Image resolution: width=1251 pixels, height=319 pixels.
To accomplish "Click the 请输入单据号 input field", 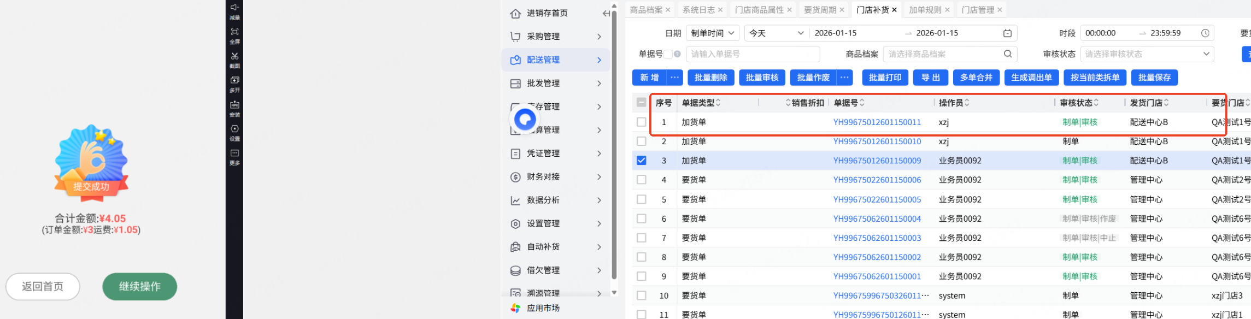I will 753,54.
